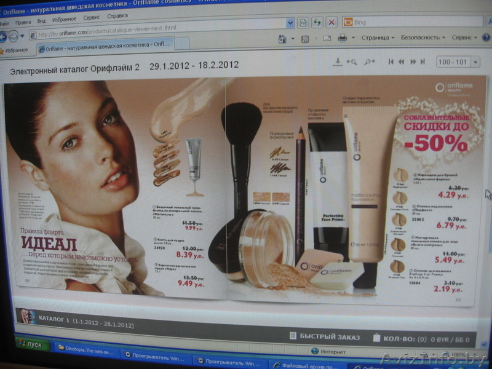492x369 pixels.
Task: Open the Справка menu
Action: [x=117, y=17]
